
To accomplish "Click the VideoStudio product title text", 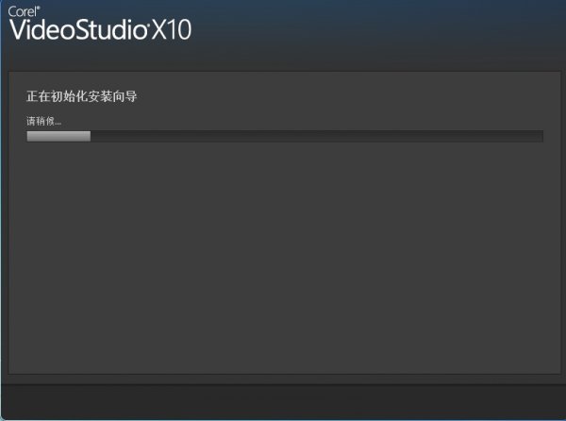I will pyautogui.click(x=78, y=29).
